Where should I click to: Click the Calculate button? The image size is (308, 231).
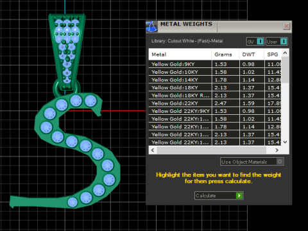pos(219,196)
